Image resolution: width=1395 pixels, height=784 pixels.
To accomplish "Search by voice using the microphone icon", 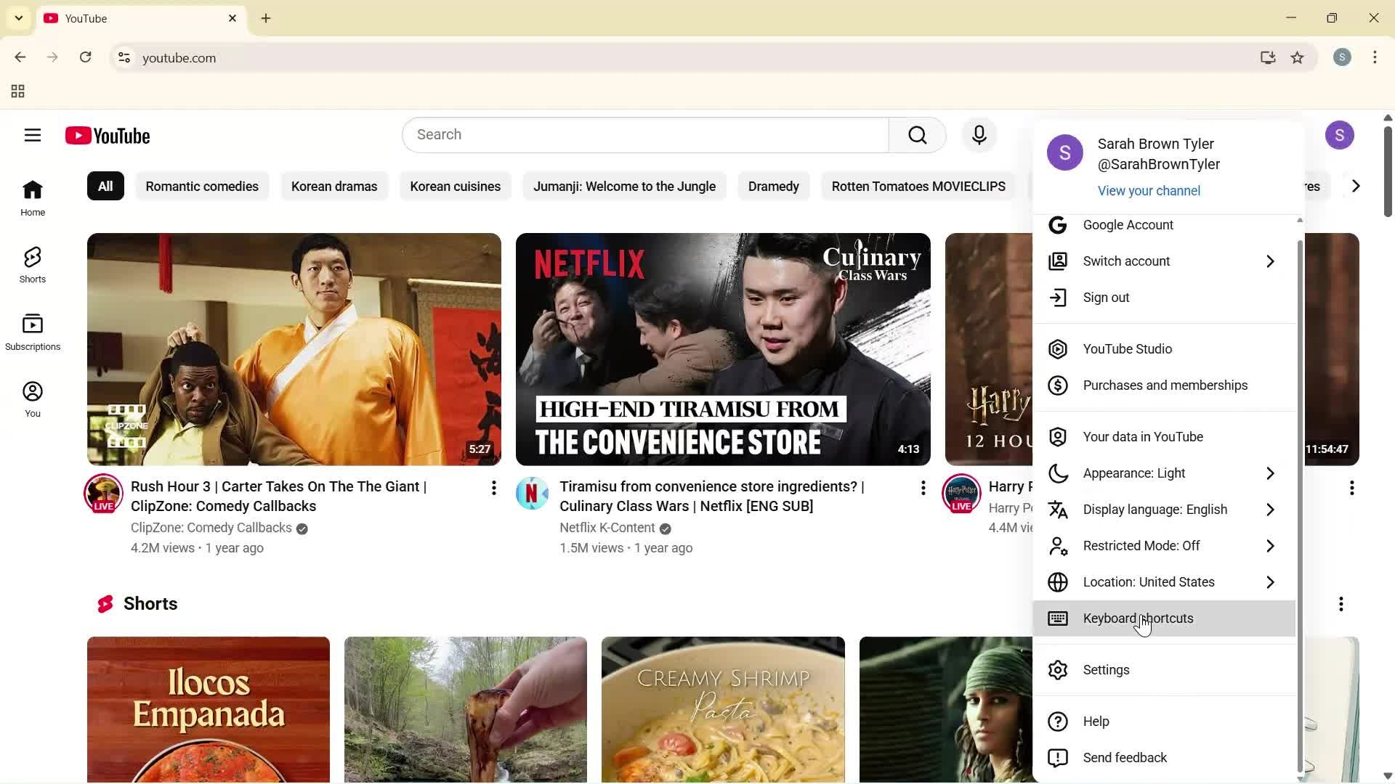I will (979, 135).
